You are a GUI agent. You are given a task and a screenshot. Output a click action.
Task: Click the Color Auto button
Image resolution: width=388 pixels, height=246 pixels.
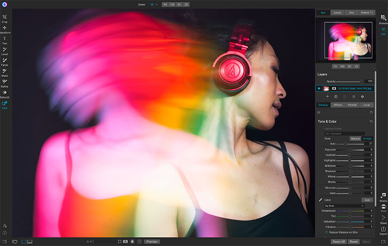tap(367, 200)
